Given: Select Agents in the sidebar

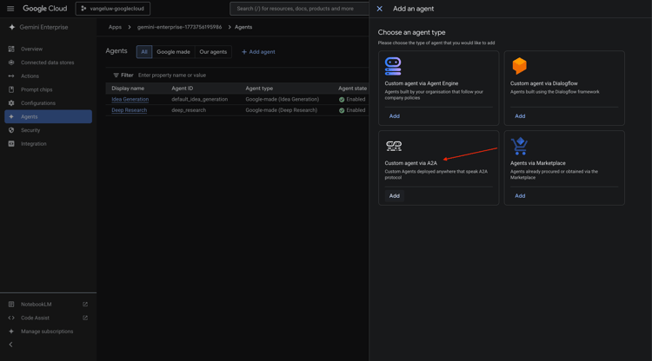Looking at the screenshot, I should point(48,116).
